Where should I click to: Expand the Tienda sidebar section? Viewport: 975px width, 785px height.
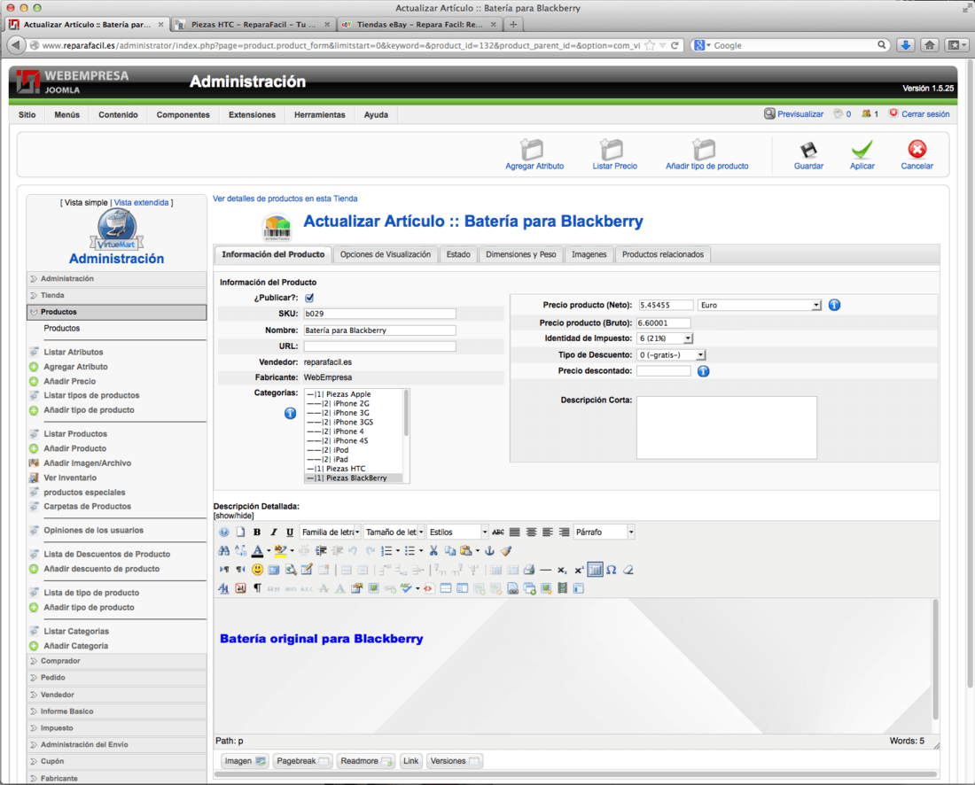[x=117, y=295]
